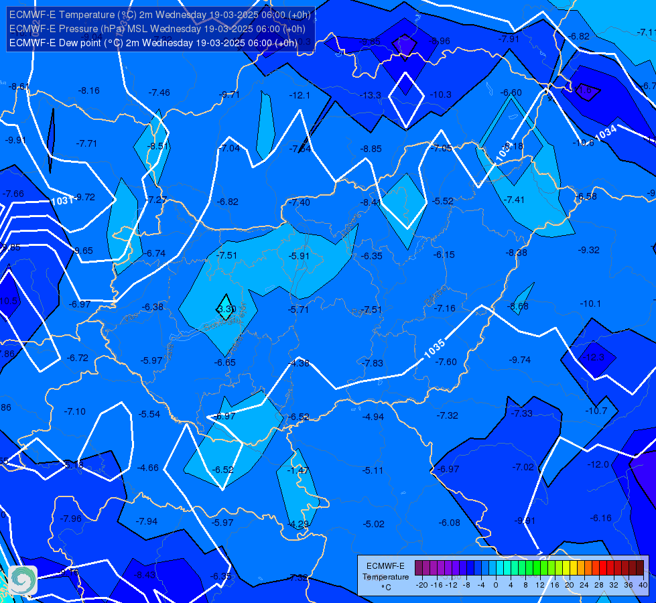Click the -6.15 temperature value
656x603 pixels.
pyautogui.click(x=444, y=255)
